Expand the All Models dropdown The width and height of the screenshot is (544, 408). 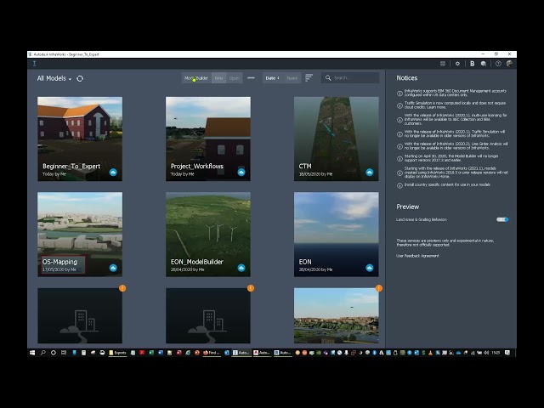[54, 78]
